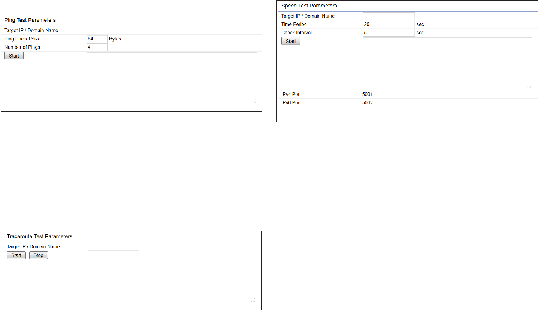538x310 pixels.
Task: Click the Speed Test Parameters heading
Action: tap(309, 6)
